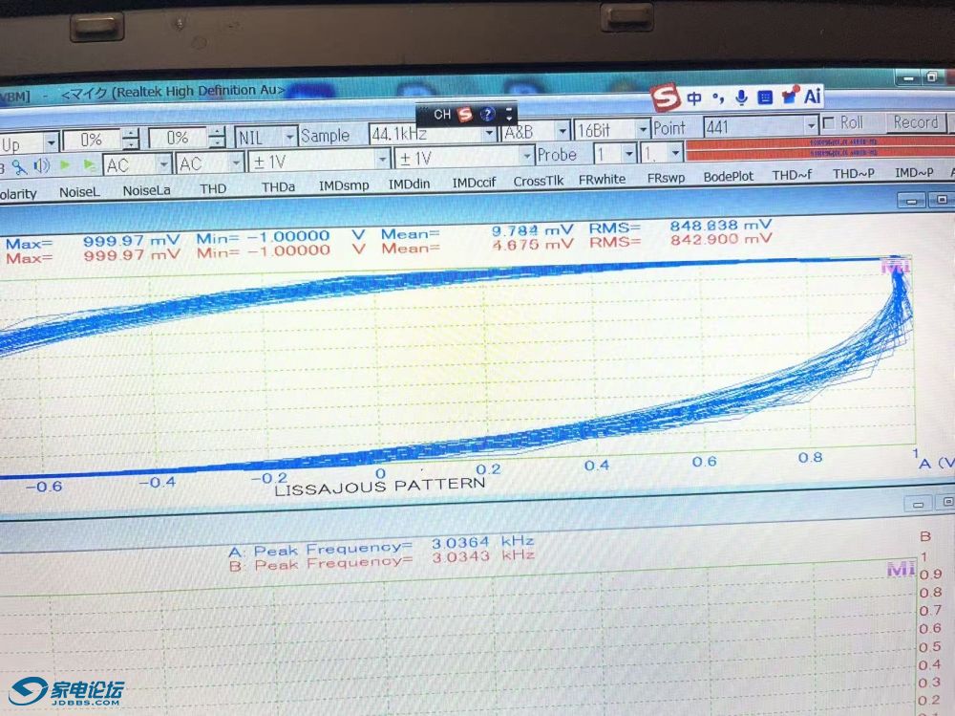Click the Lissajous curve plot area

coord(456,366)
